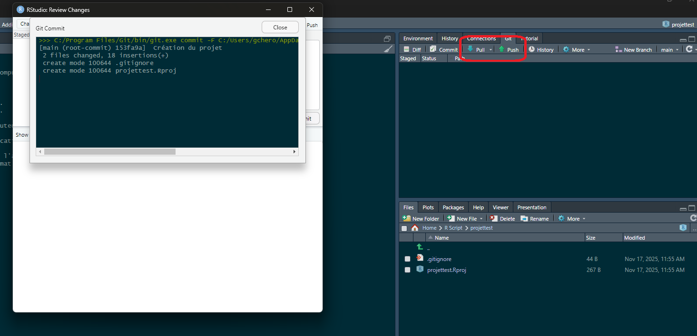Image resolution: width=697 pixels, height=336 pixels.
Task: Open the New File dropdown
Action: tap(481, 219)
